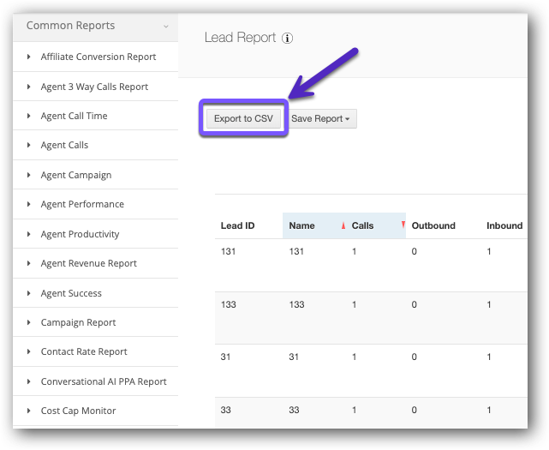This screenshot has width=549, height=450.
Task: Sort by Outbound column header
Action: (x=433, y=225)
